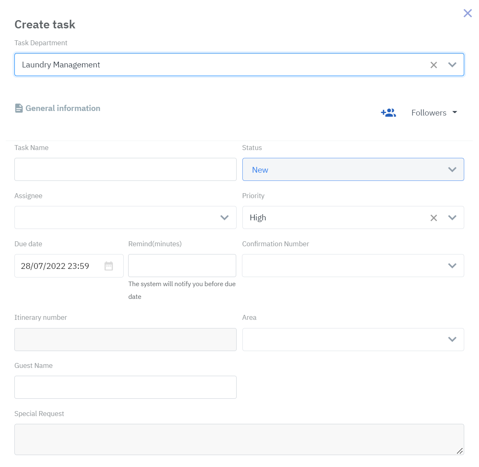Click the Guest Name input field

pos(125,387)
